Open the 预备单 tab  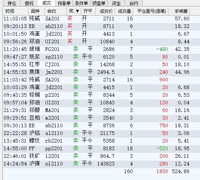pos(64,3)
